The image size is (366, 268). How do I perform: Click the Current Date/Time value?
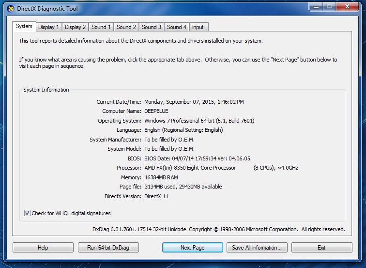coord(194,102)
